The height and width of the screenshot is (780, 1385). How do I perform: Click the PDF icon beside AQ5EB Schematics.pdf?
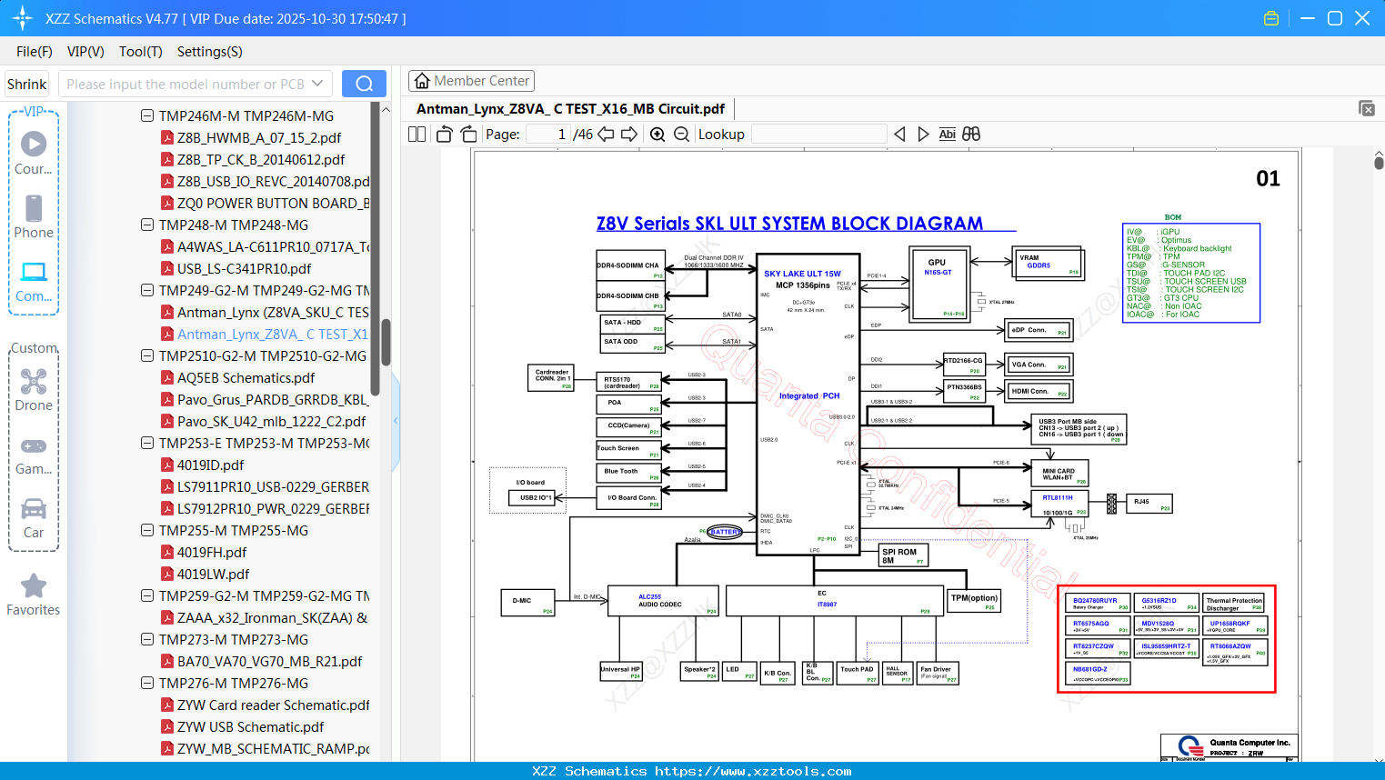click(167, 377)
